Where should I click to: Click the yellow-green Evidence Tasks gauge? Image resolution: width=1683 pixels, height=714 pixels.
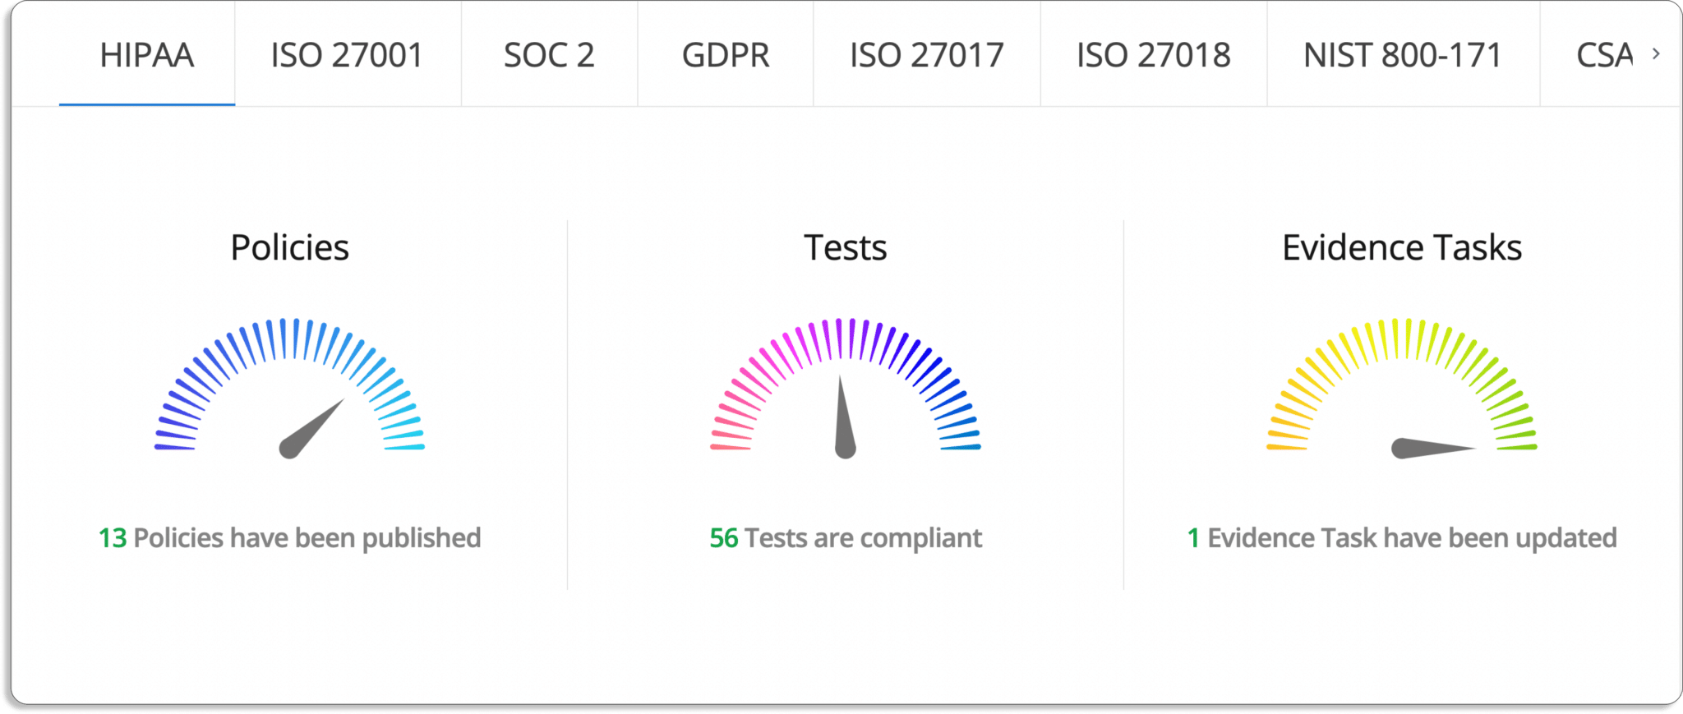[1402, 388]
